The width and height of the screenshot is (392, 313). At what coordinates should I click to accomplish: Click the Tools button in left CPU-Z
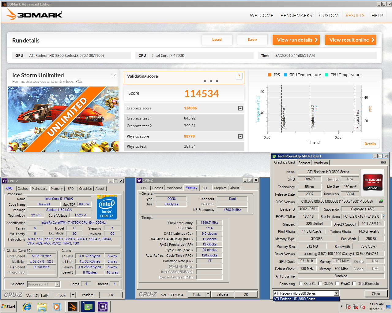point(62,295)
